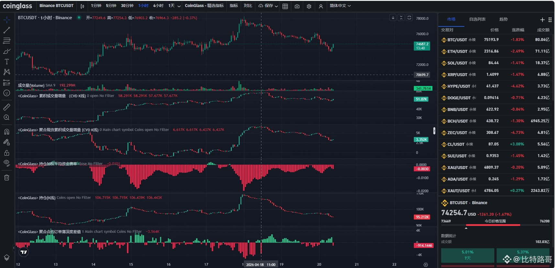The image size is (555, 268).
Task: Open chart settings gear icon
Action: click(309, 6)
